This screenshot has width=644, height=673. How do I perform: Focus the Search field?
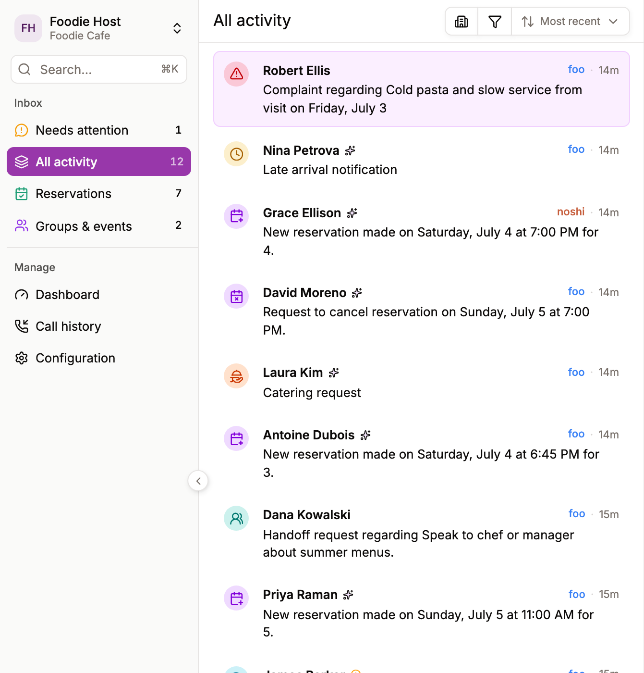point(99,69)
